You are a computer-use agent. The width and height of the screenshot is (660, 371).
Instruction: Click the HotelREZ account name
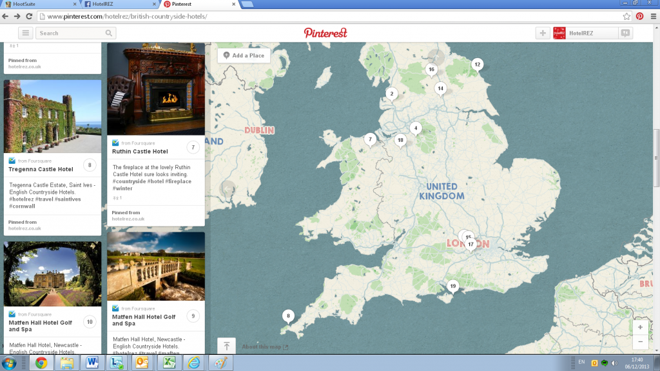[581, 33]
